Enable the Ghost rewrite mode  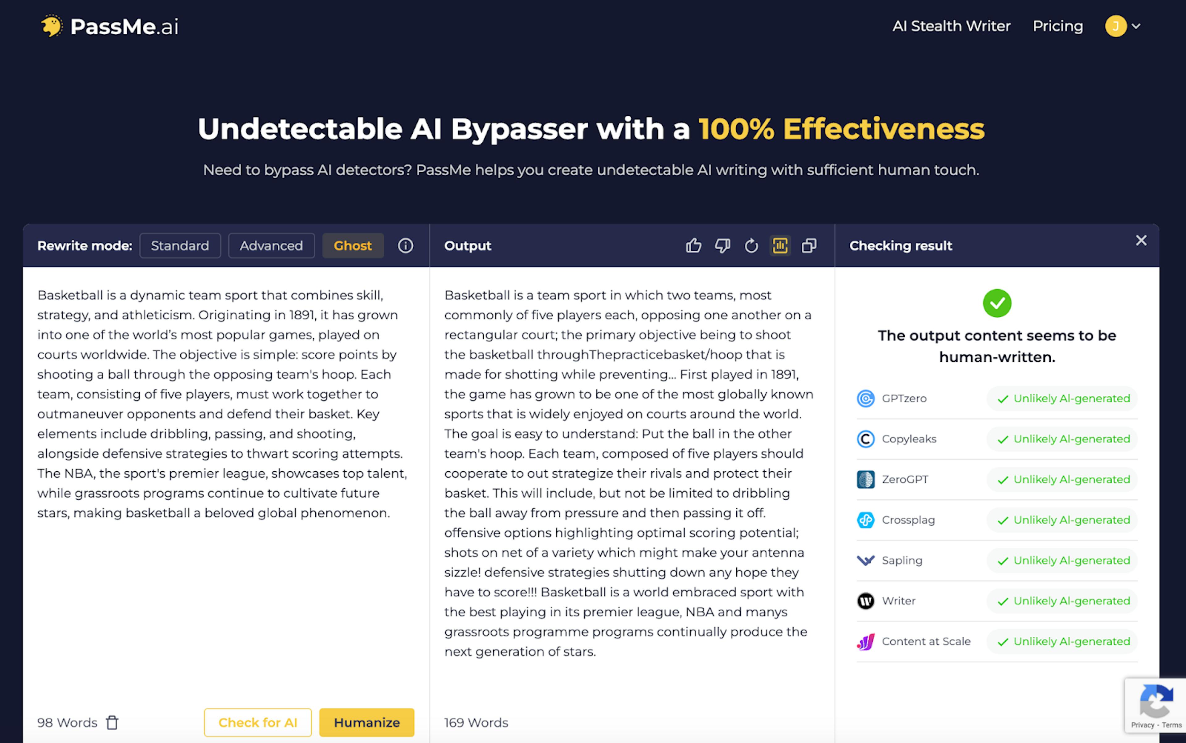click(x=352, y=246)
